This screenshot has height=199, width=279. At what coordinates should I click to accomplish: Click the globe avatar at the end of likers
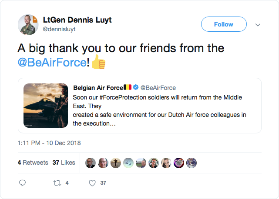(x=192, y=163)
